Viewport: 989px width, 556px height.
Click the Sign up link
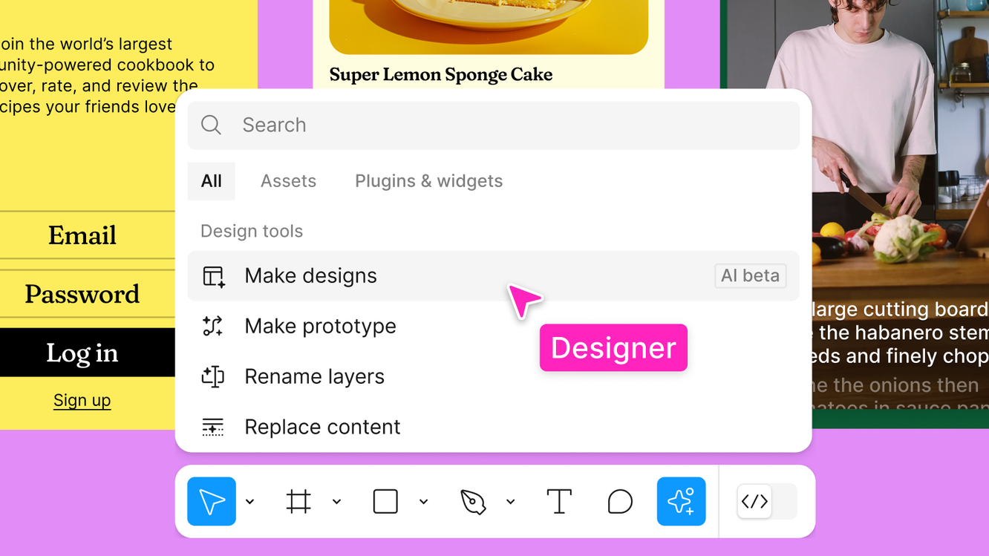coord(82,400)
